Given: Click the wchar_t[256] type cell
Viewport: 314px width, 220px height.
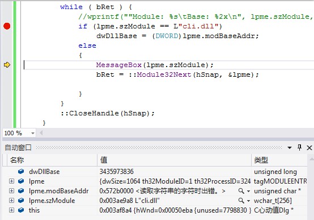Looking at the screenshot, I should click(x=273, y=201).
